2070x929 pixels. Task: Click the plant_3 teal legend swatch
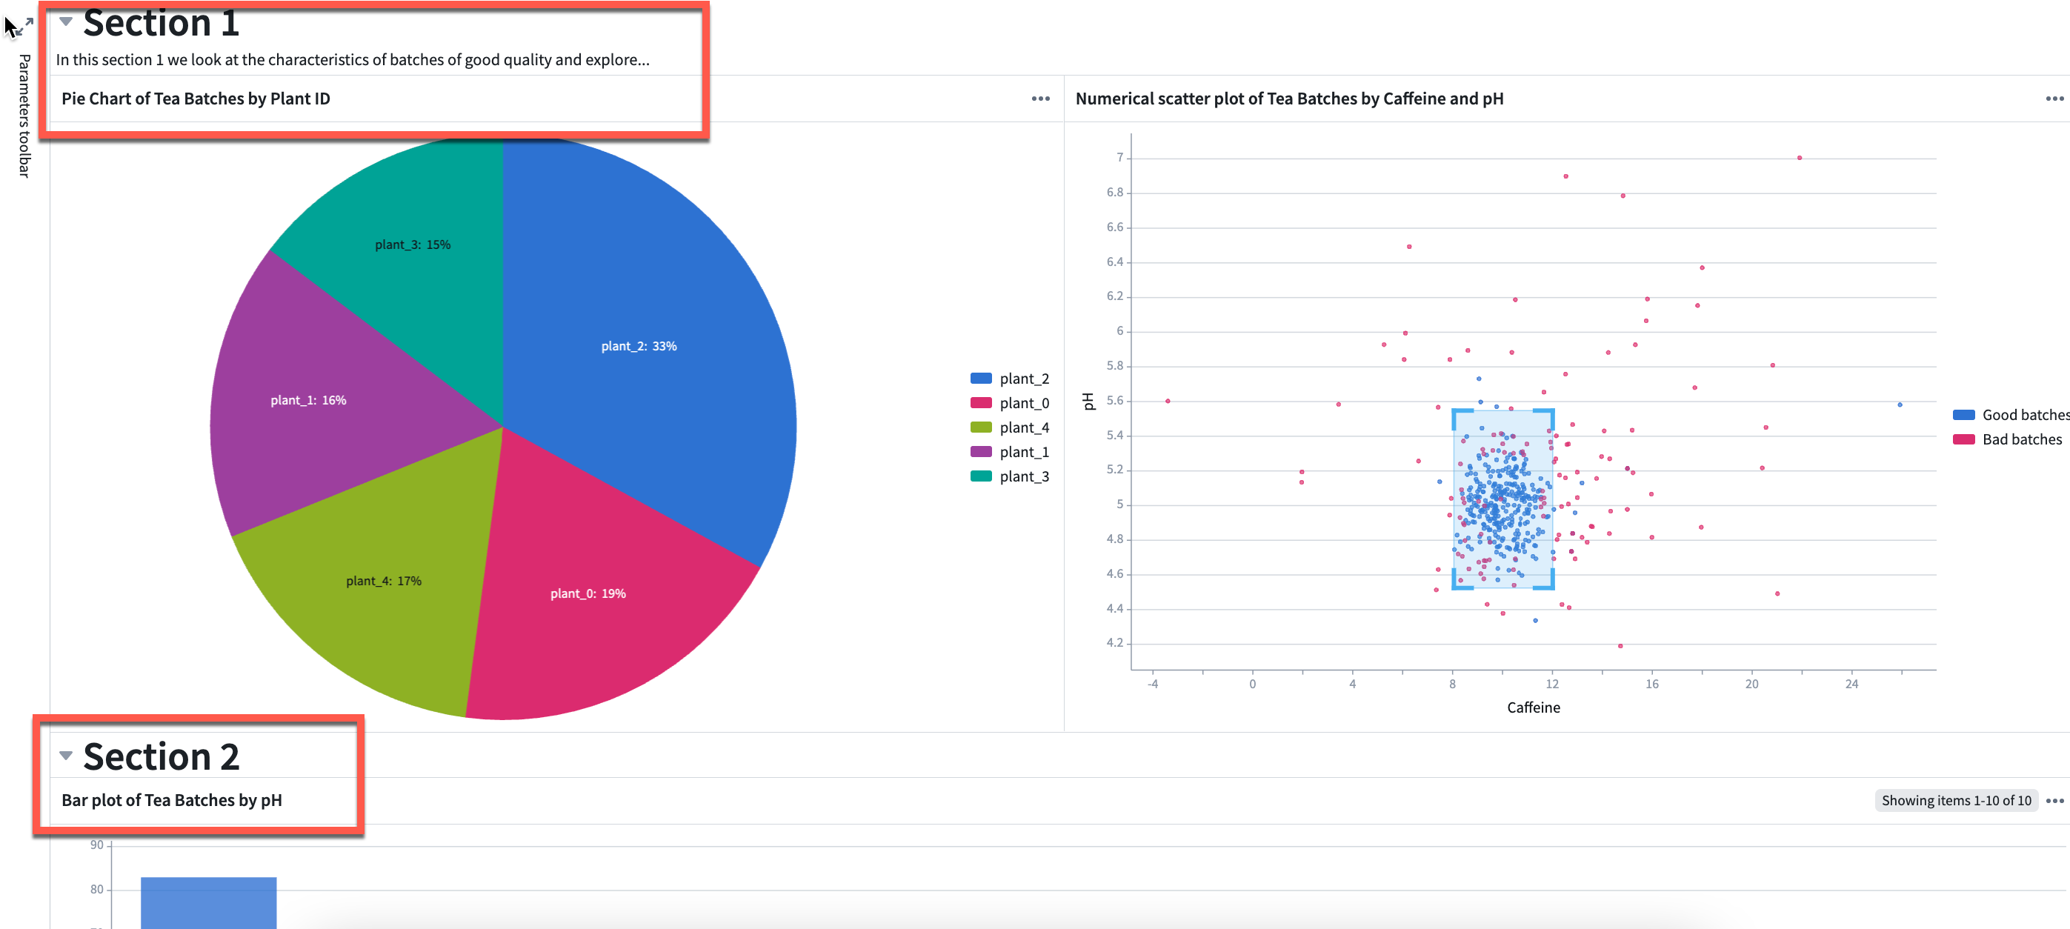click(x=980, y=476)
